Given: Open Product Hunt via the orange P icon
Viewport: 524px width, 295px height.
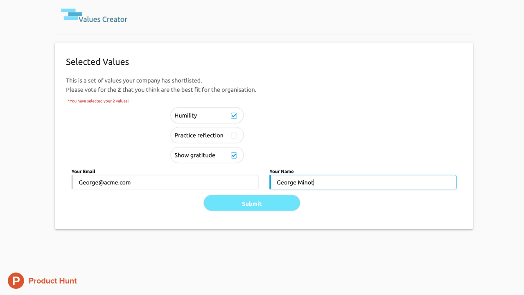Looking at the screenshot, I should coord(16,281).
